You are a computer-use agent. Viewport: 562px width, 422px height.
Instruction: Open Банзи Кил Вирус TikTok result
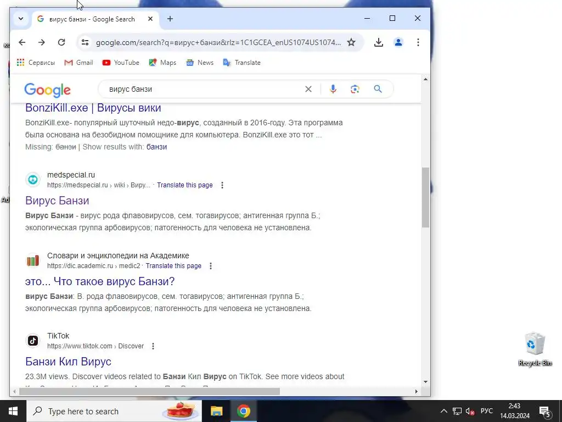pyautogui.click(x=68, y=362)
